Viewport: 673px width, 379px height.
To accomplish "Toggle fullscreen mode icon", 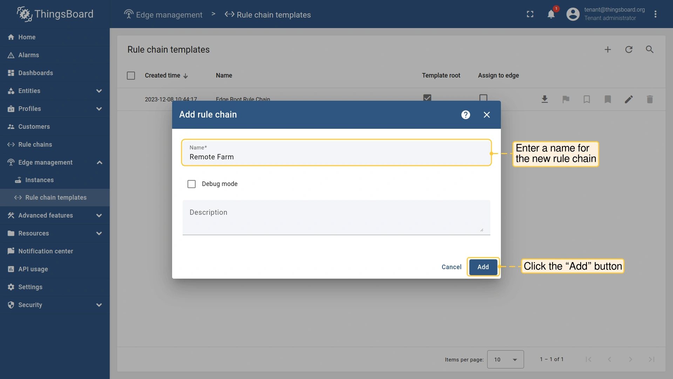I will 530,14.
